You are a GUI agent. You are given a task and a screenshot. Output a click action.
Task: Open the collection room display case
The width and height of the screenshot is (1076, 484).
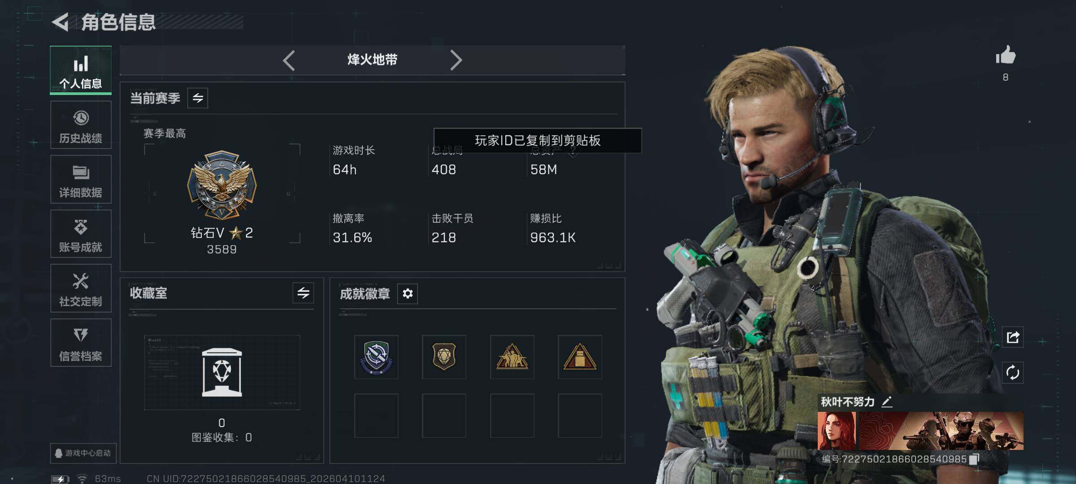point(222,372)
